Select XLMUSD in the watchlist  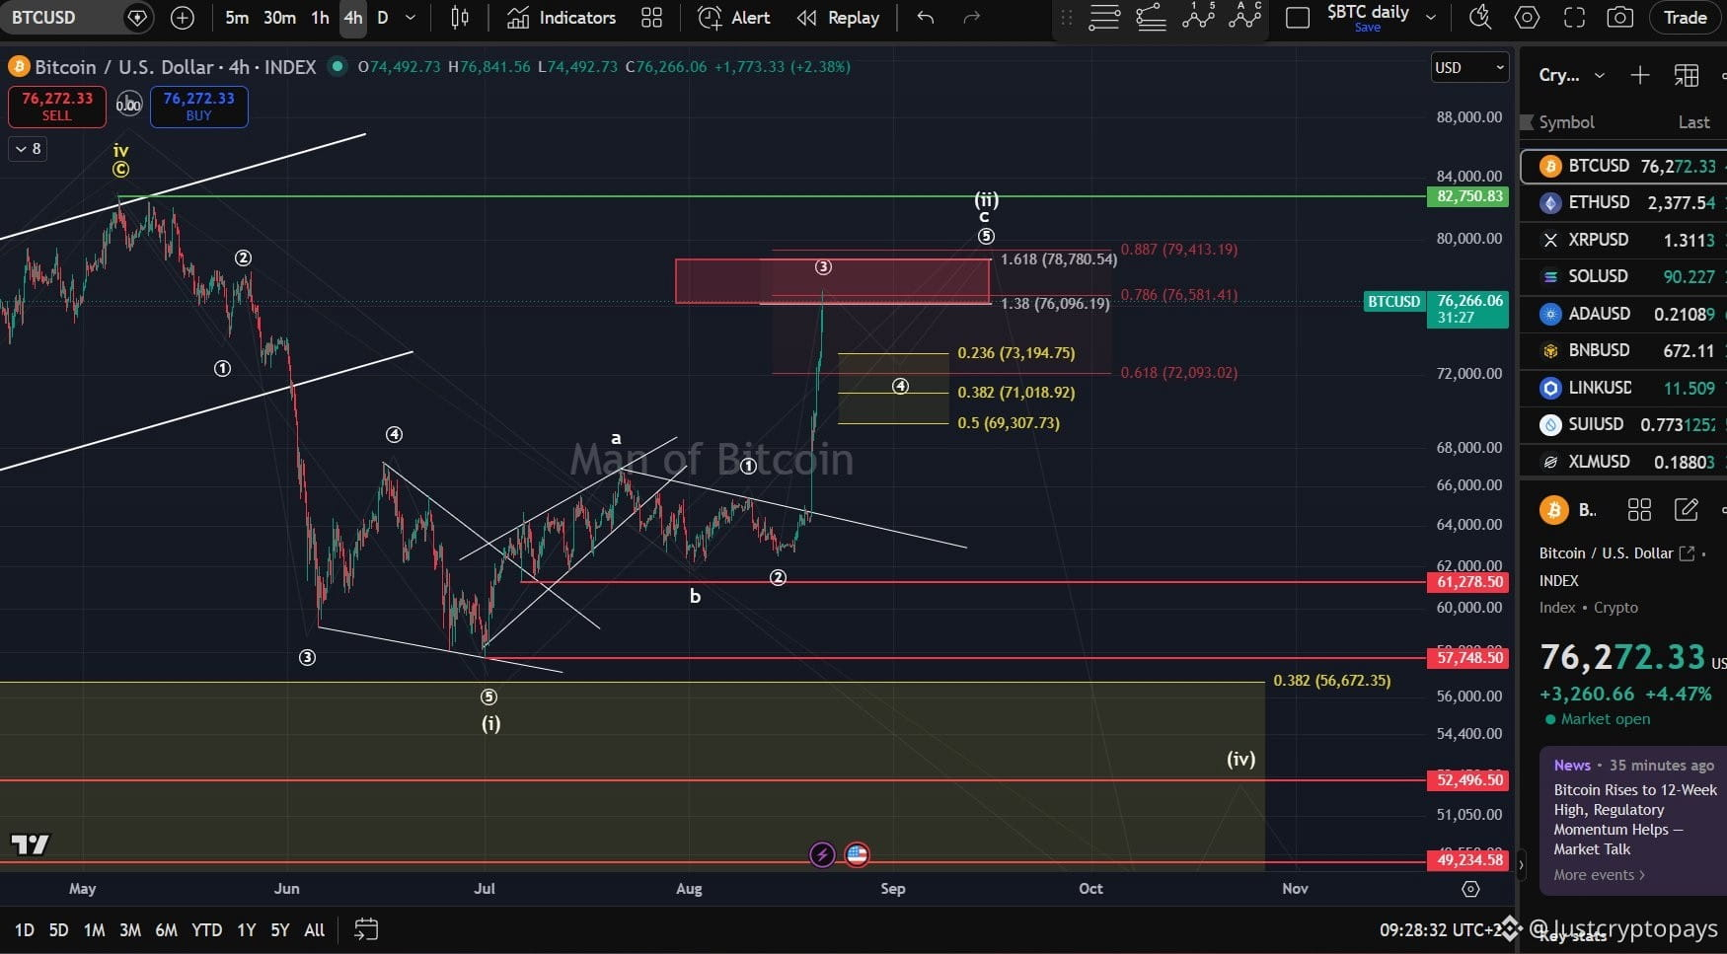(1623, 462)
